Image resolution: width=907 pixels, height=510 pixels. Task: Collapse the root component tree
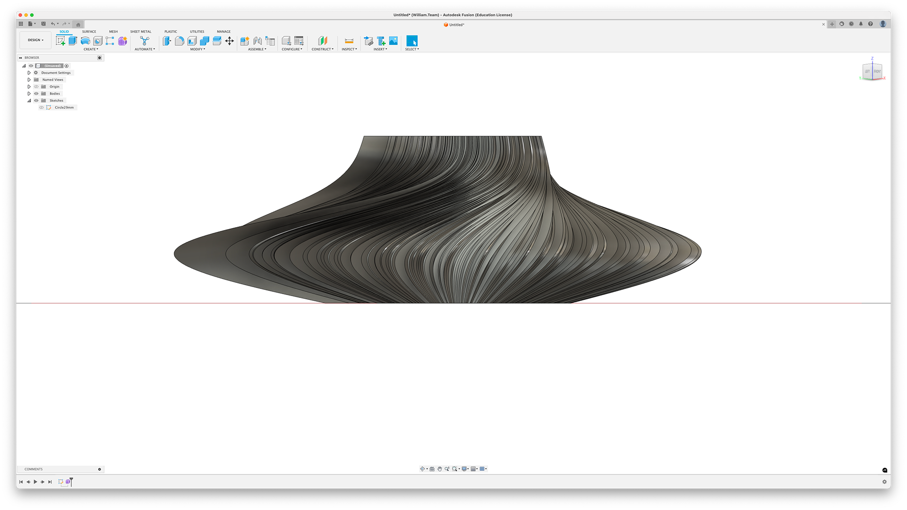coord(24,66)
